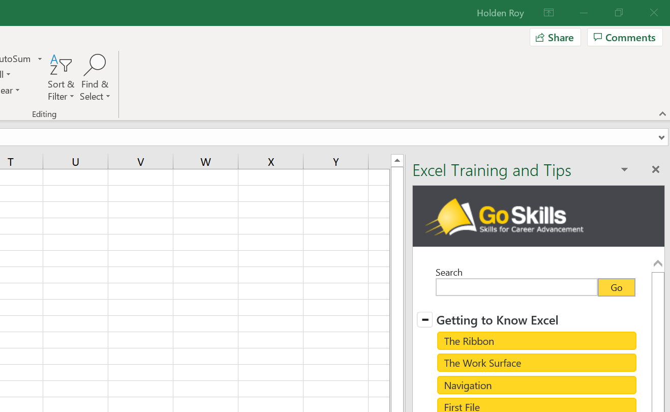Open the Comments pane
670x412 pixels.
coord(625,38)
